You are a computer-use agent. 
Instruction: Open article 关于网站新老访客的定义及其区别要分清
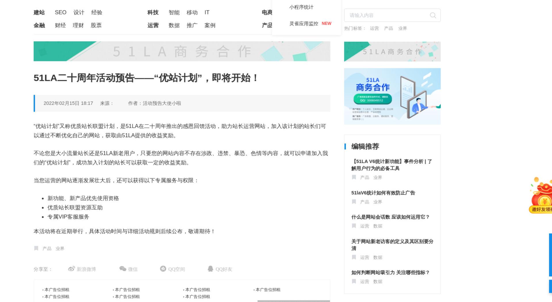(392, 245)
